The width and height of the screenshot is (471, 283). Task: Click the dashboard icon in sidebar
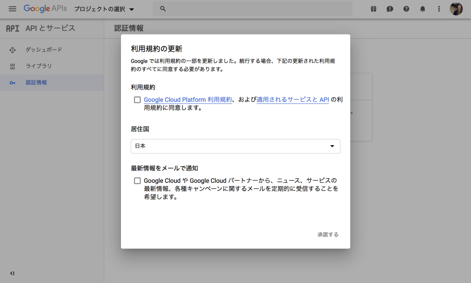[12, 50]
